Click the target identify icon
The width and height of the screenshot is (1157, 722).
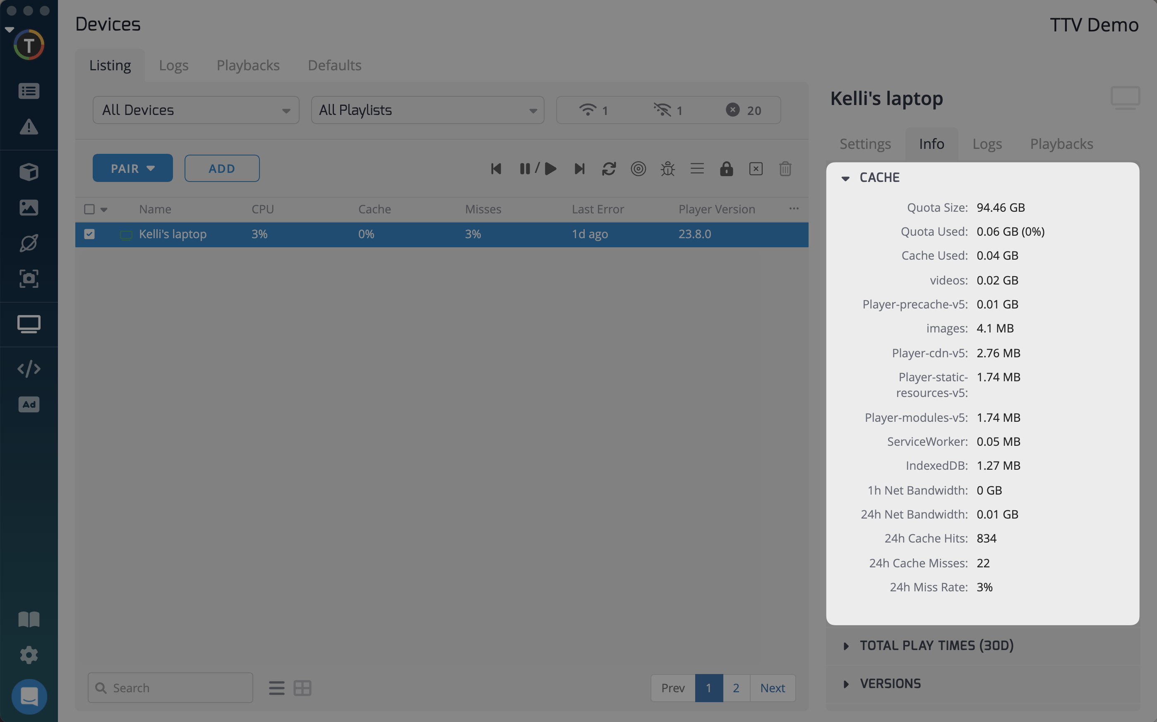638,169
